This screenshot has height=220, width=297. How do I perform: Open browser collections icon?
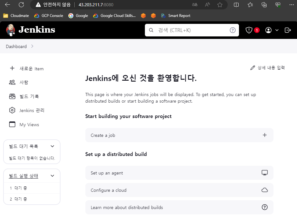(x=264, y=5)
